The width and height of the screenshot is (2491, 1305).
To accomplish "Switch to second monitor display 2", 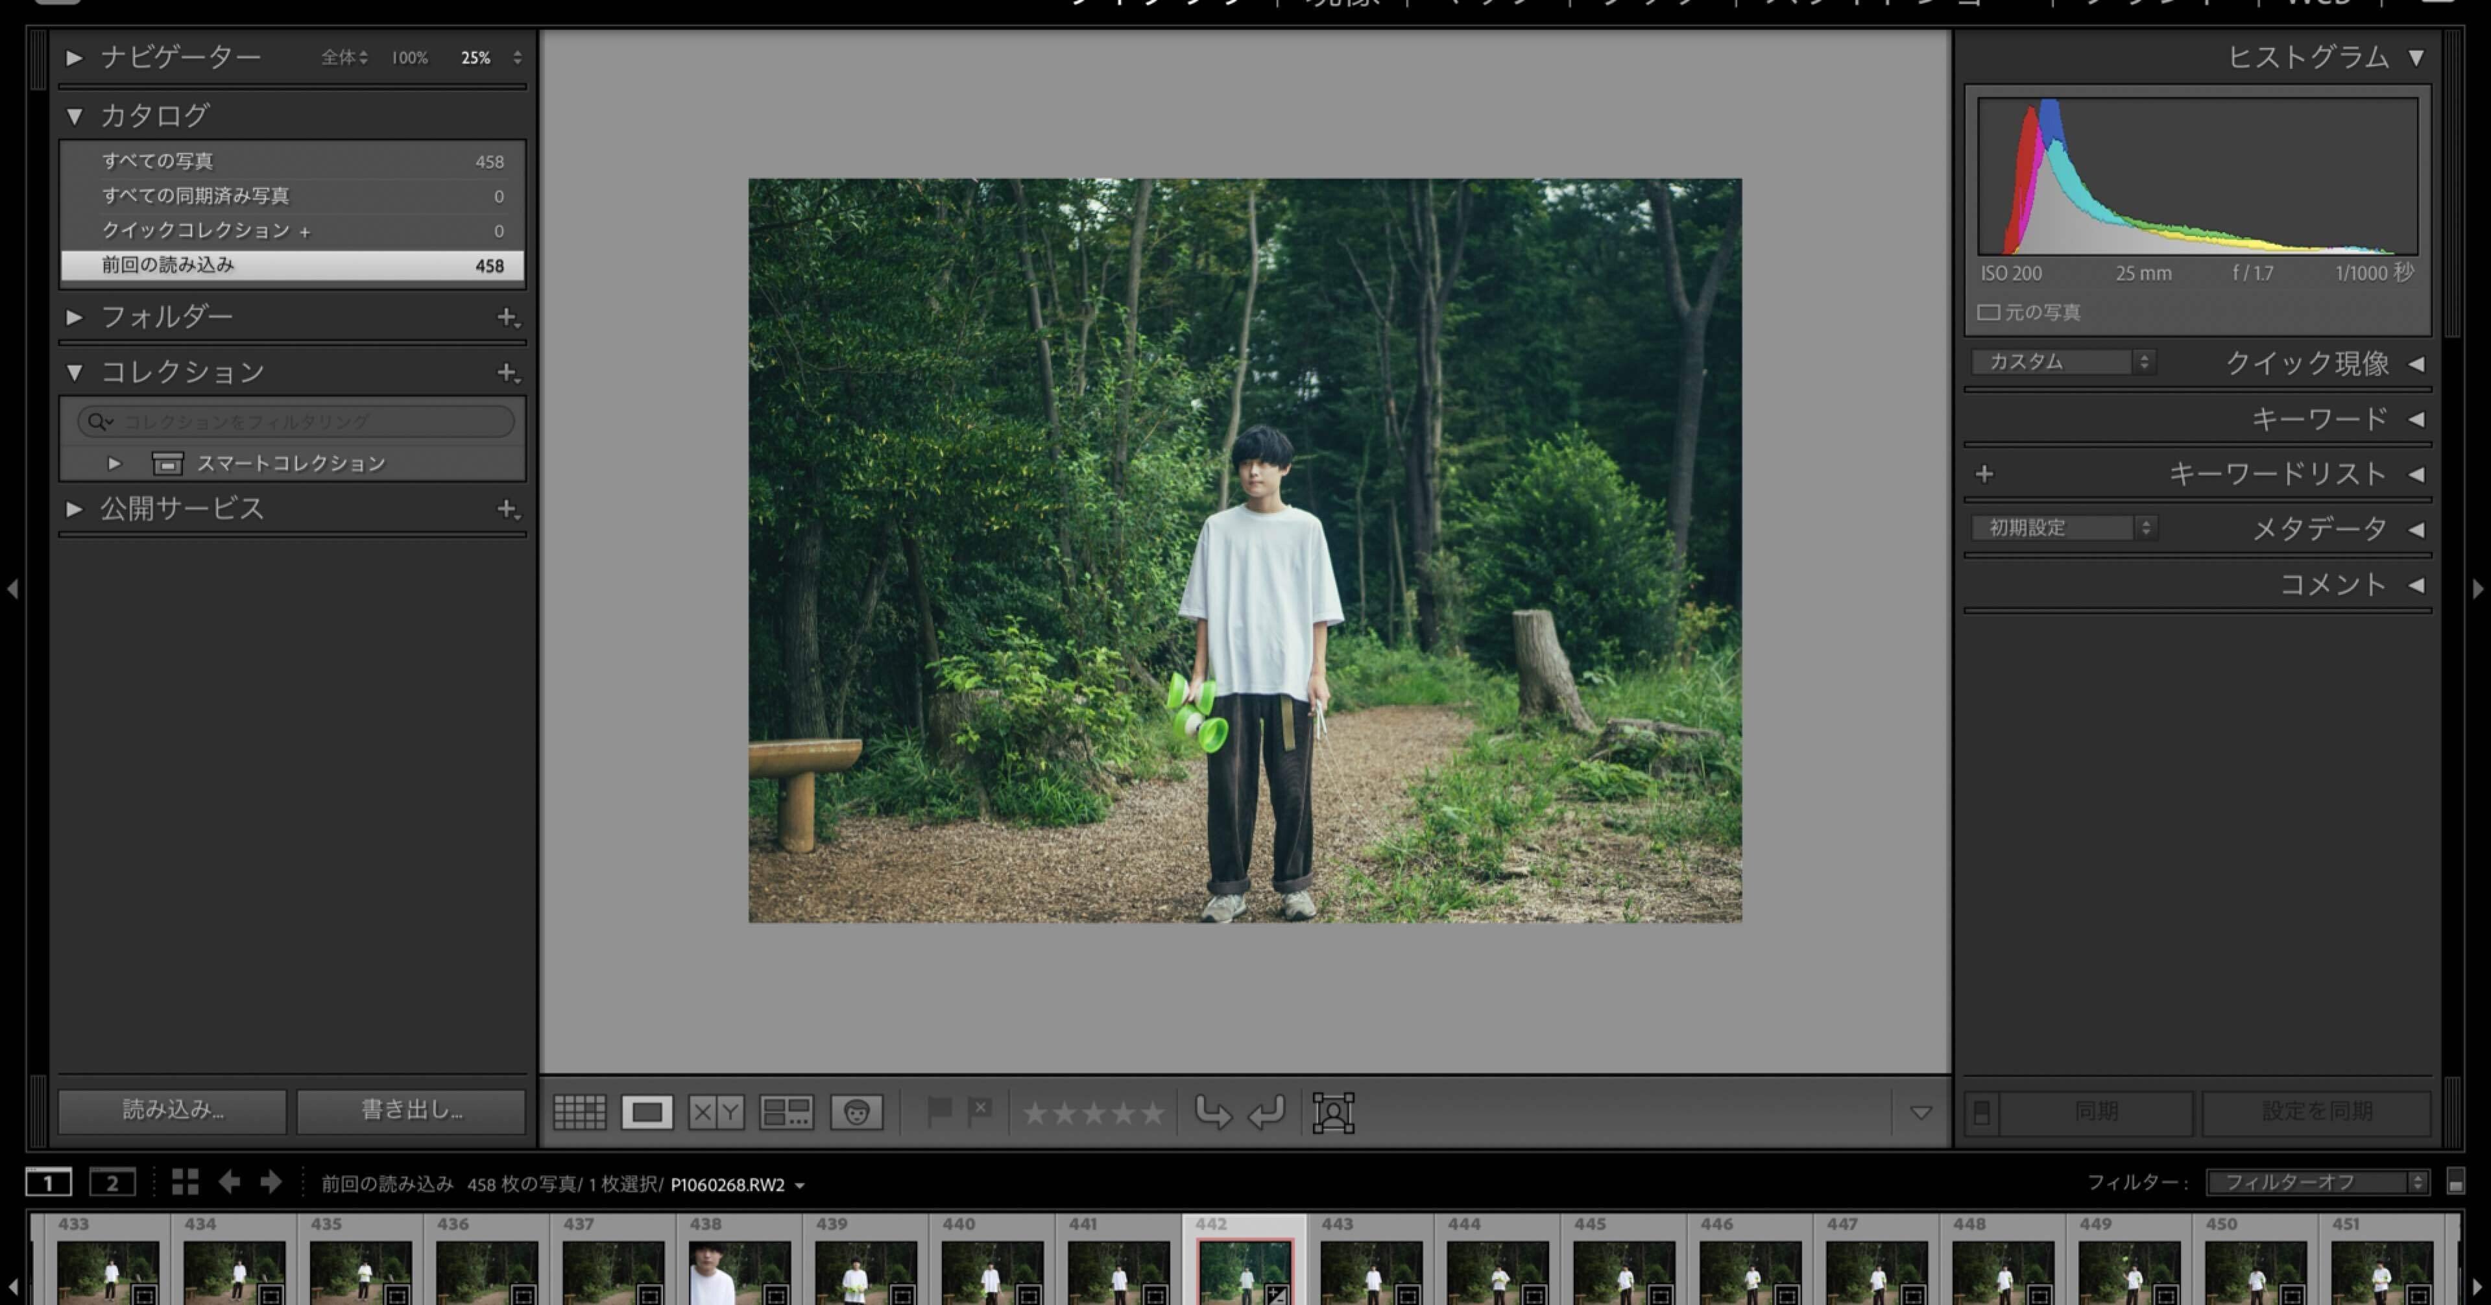I will coord(112,1182).
